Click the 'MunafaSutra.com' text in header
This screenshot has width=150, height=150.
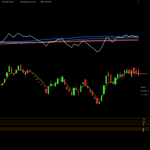pos(28,2)
